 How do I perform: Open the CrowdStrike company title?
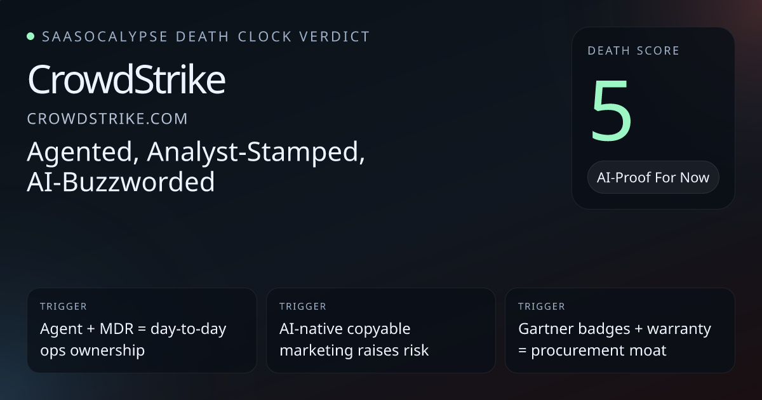(126, 81)
